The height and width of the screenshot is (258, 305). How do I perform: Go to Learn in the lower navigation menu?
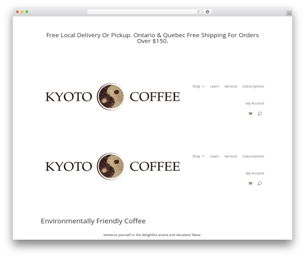tap(215, 156)
